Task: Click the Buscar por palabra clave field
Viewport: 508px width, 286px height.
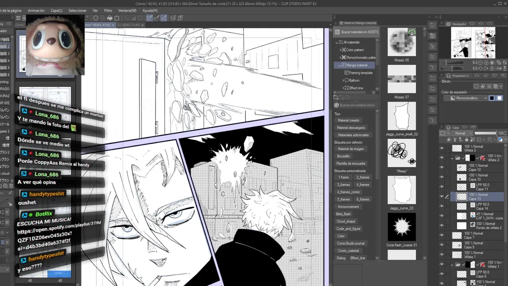Action: (x=356, y=105)
